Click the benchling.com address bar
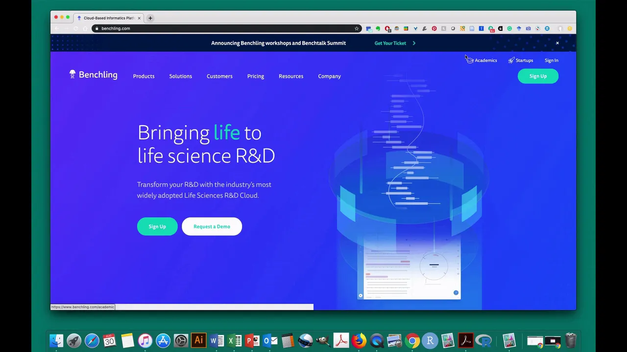Viewport: 627px width, 352px height. pos(225,28)
